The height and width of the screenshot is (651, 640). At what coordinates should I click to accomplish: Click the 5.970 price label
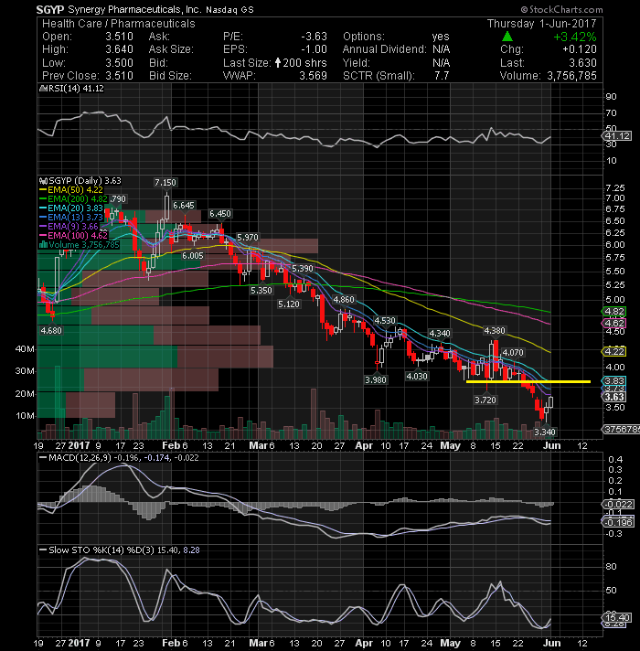click(x=248, y=237)
